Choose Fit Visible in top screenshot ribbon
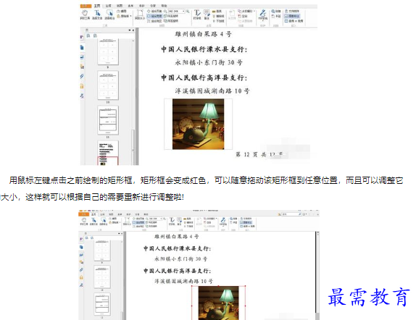 (154, 21)
